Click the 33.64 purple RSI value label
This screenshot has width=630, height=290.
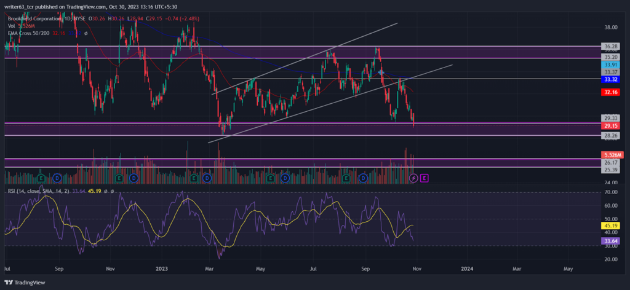610,241
